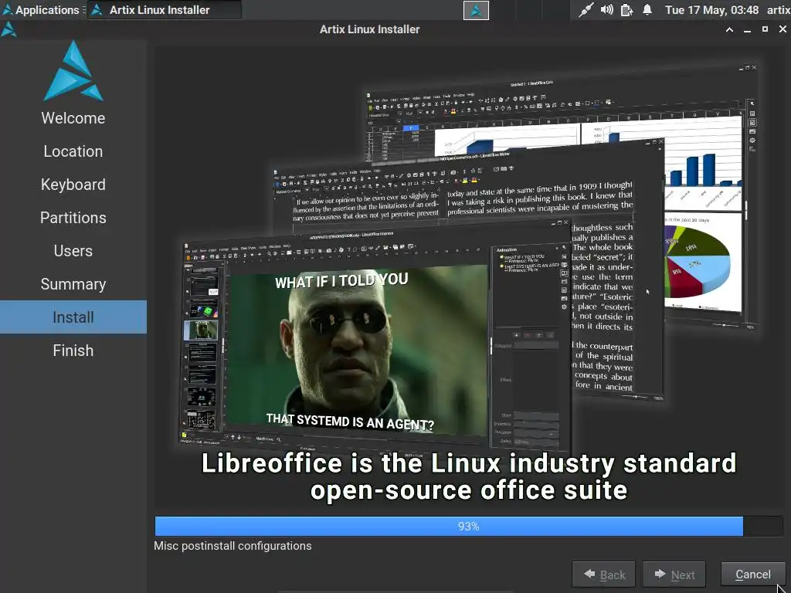Screen dimensions: 791x593
Task: Click the Next button
Action: [x=674, y=574]
